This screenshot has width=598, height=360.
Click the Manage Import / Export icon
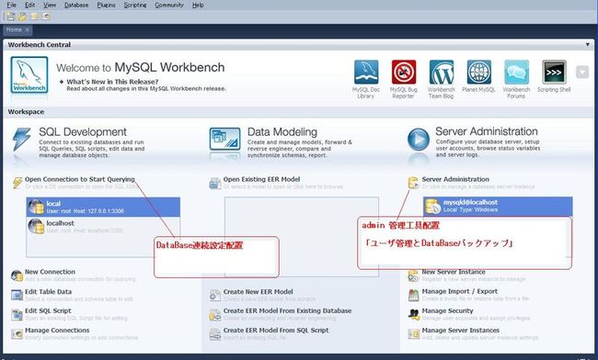[x=414, y=295]
